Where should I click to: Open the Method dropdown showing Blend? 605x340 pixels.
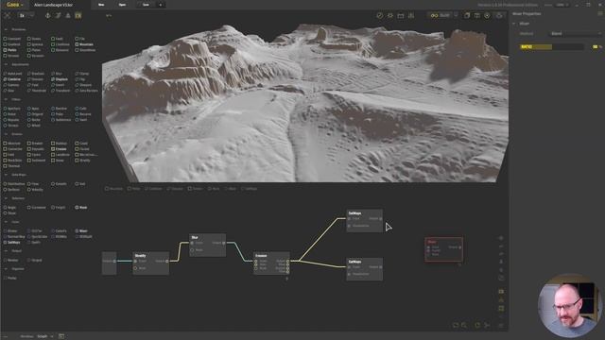(x=575, y=34)
